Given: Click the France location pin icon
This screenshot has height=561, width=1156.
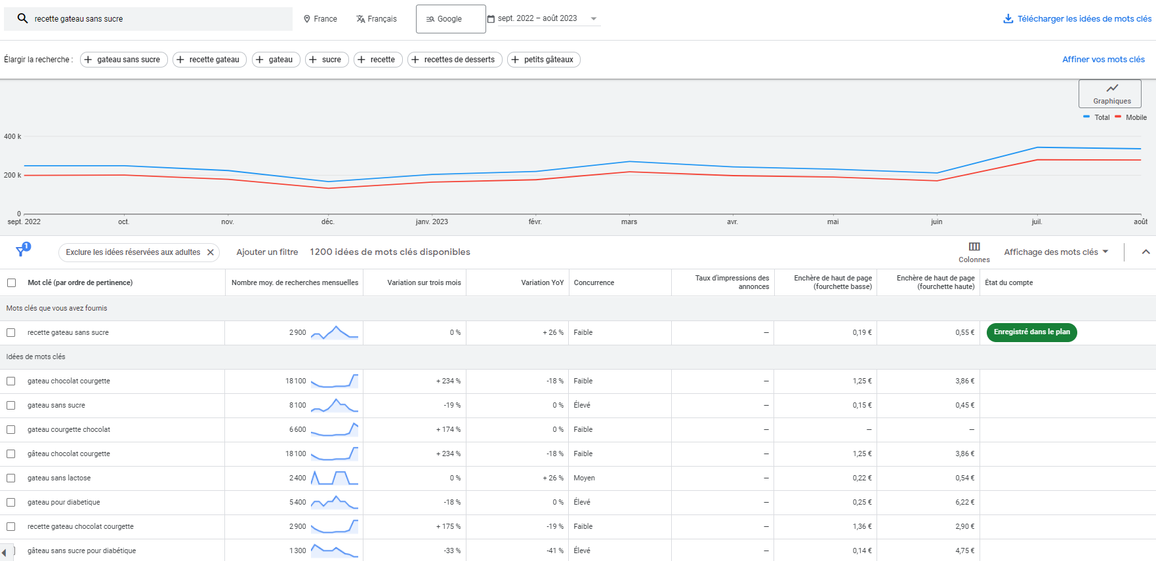Looking at the screenshot, I should point(306,19).
